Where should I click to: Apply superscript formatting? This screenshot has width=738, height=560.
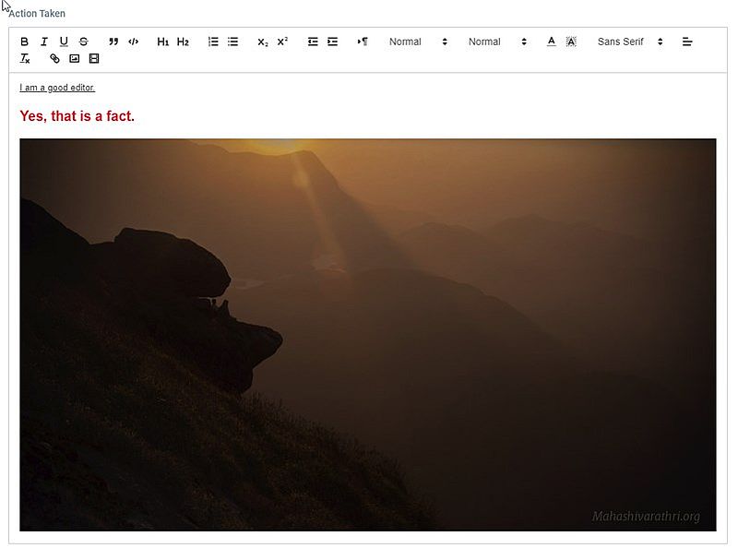pyautogui.click(x=280, y=42)
